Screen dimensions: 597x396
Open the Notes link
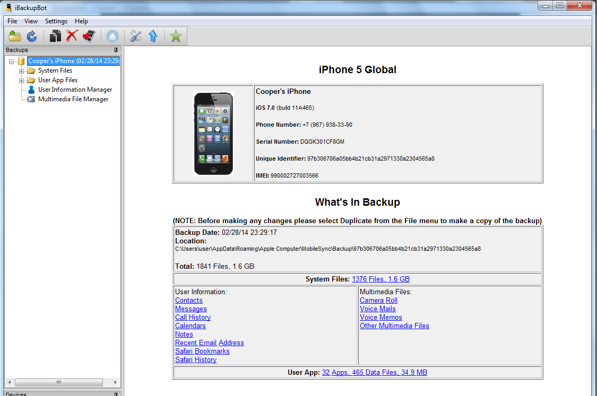(184, 335)
